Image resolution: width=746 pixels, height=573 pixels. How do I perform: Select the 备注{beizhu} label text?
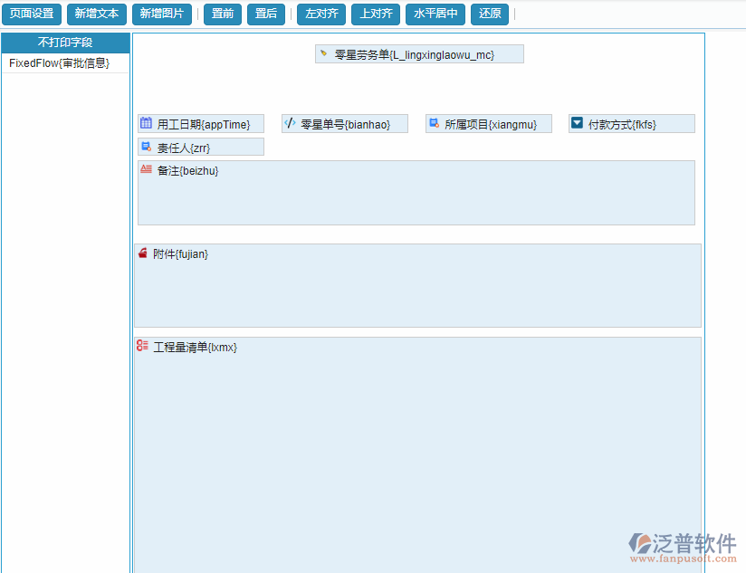188,171
